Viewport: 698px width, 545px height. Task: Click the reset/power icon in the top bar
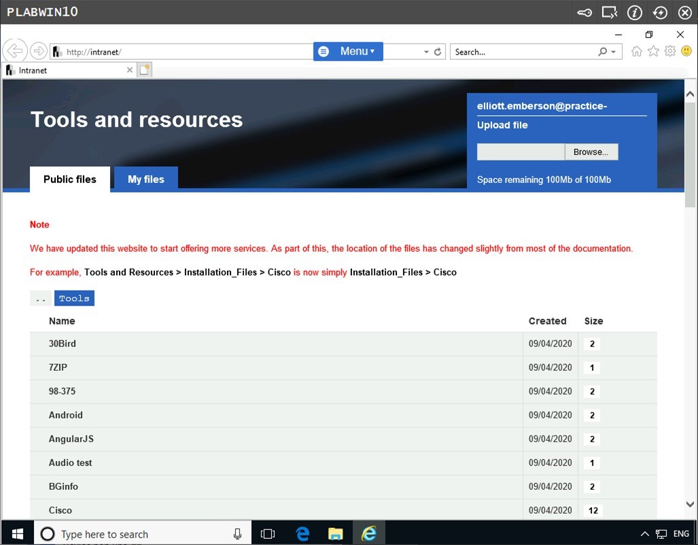[x=659, y=12]
